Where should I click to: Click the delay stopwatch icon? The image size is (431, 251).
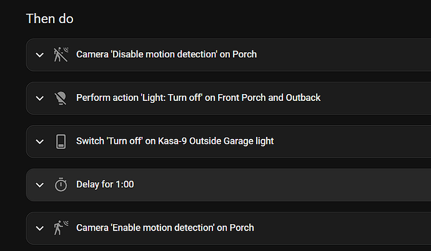(61, 184)
